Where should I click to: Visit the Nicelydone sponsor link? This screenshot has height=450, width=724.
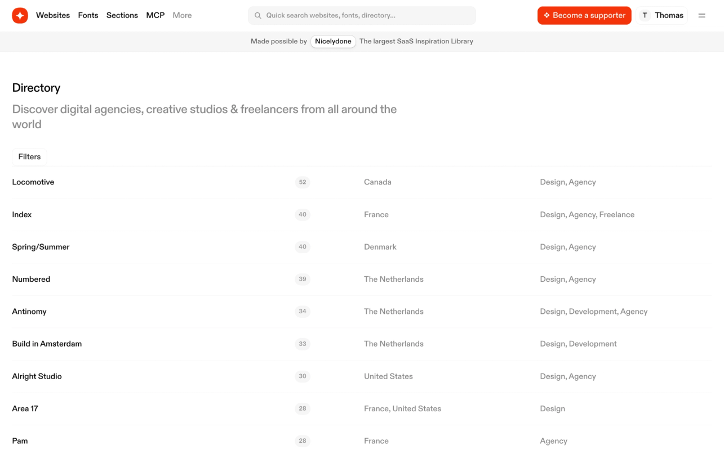(333, 42)
